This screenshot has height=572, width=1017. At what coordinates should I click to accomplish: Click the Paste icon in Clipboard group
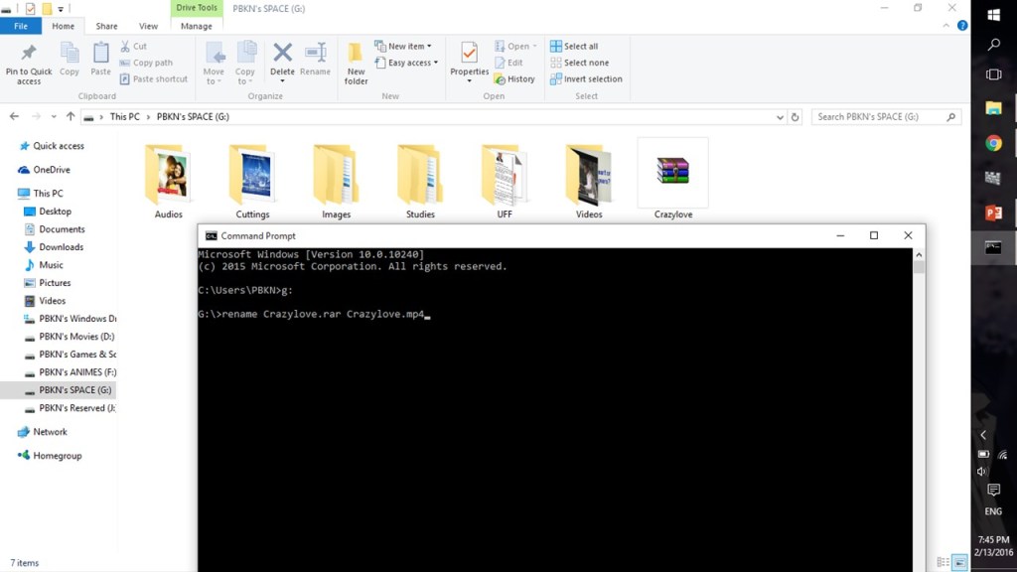click(x=100, y=60)
